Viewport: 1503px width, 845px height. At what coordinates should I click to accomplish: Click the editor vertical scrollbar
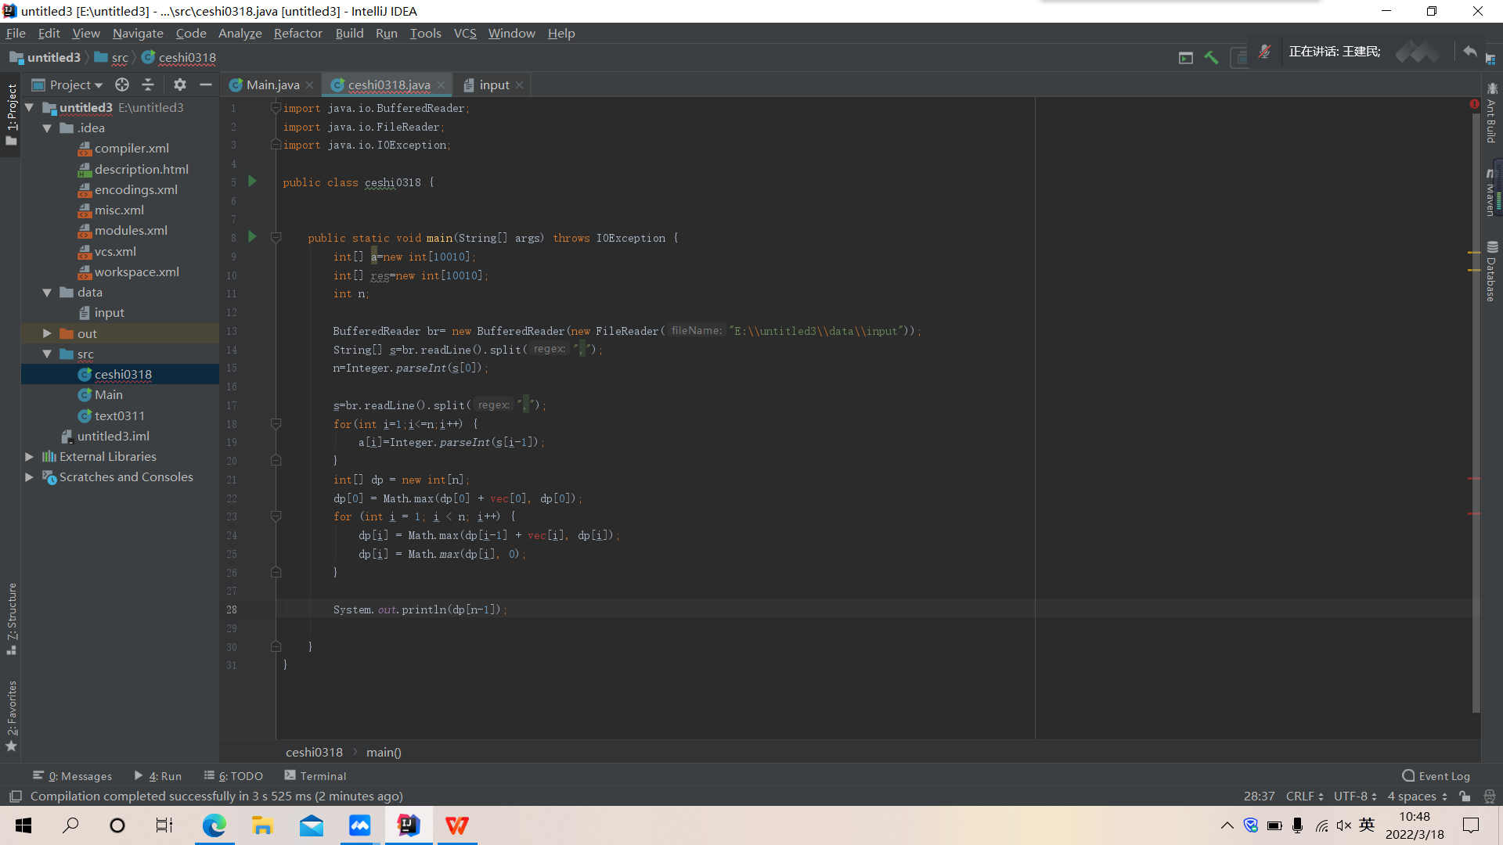(1476, 391)
